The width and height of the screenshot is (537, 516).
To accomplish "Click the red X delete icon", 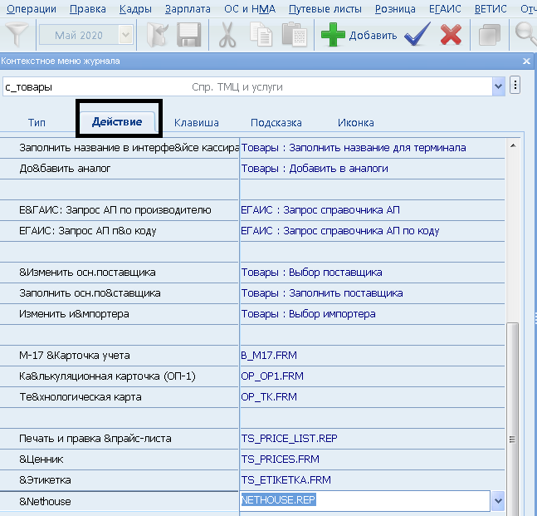I will [451, 35].
